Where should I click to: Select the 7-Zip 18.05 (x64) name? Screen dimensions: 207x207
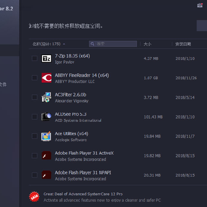(72, 56)
